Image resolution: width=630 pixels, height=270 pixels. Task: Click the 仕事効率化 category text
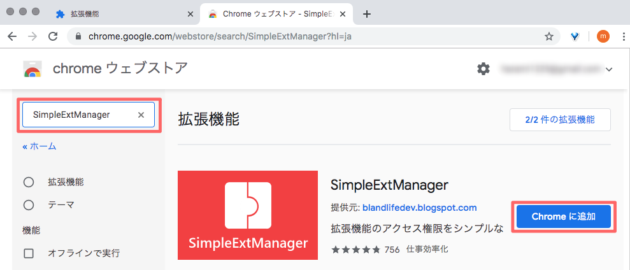[x=427, y=249]
